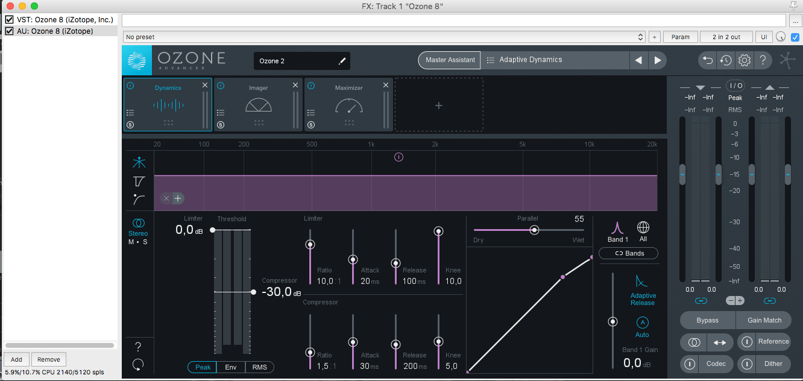
Task: Open Imager module preset list icon
Action: 221,112
